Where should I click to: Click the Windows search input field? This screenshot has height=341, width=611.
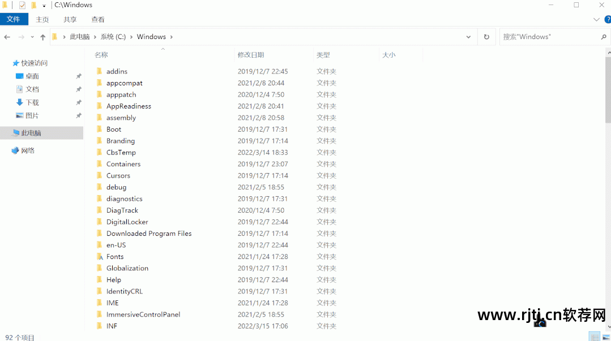pos(549,37)
